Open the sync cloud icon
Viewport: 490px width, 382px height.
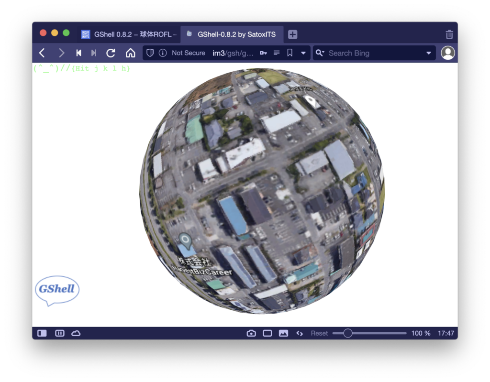[x=76, y=333]
